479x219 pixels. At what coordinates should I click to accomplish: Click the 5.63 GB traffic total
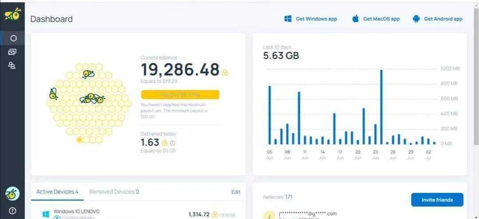(x=281, y=56)
